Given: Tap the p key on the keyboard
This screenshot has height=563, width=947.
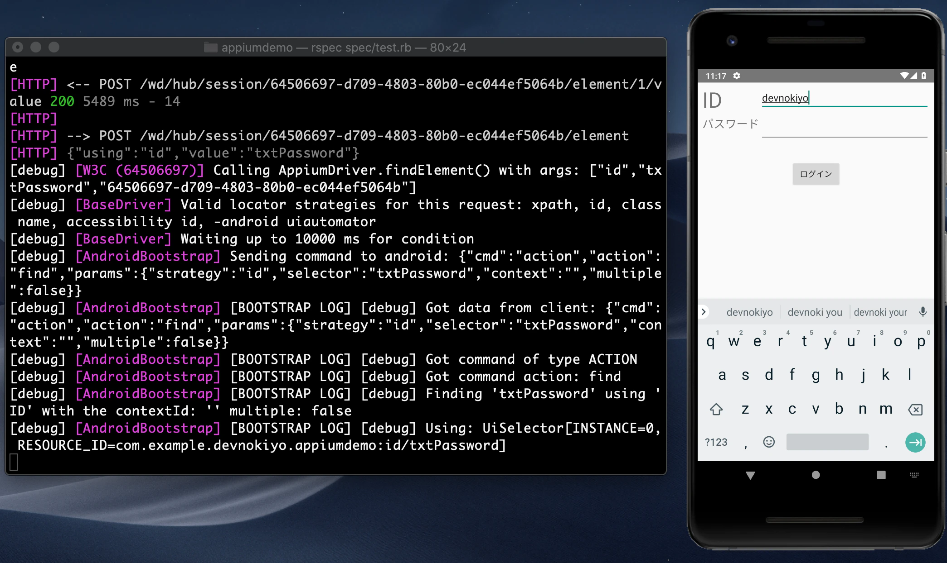Looking at the screenshot, I should [921, 341].
